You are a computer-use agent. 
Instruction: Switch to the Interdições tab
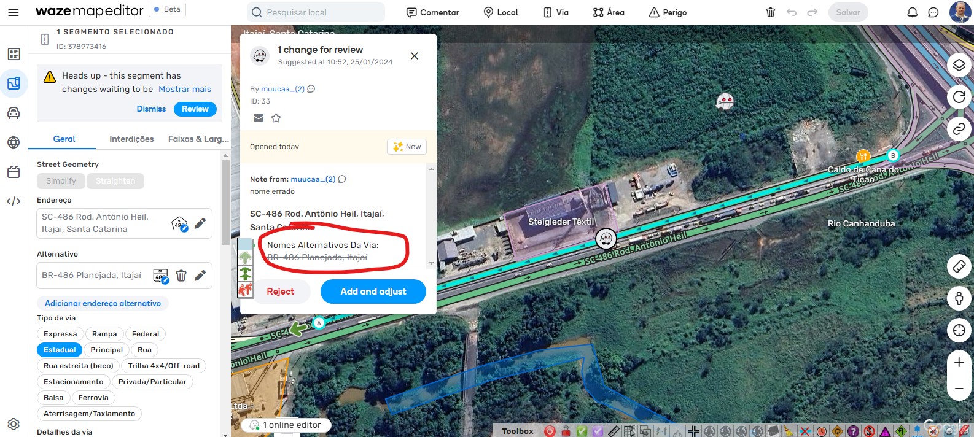[131, 139]
